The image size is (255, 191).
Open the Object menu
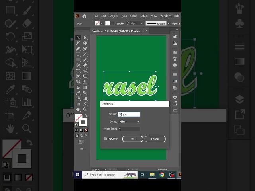coord(113,16)
